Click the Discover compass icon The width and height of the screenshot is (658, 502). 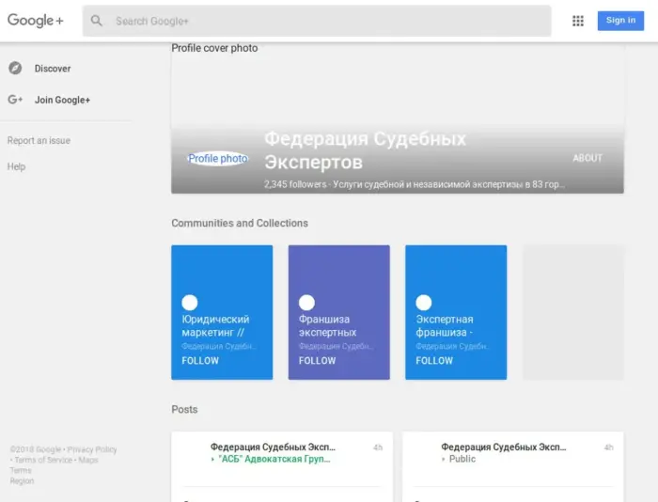[15, 69]
